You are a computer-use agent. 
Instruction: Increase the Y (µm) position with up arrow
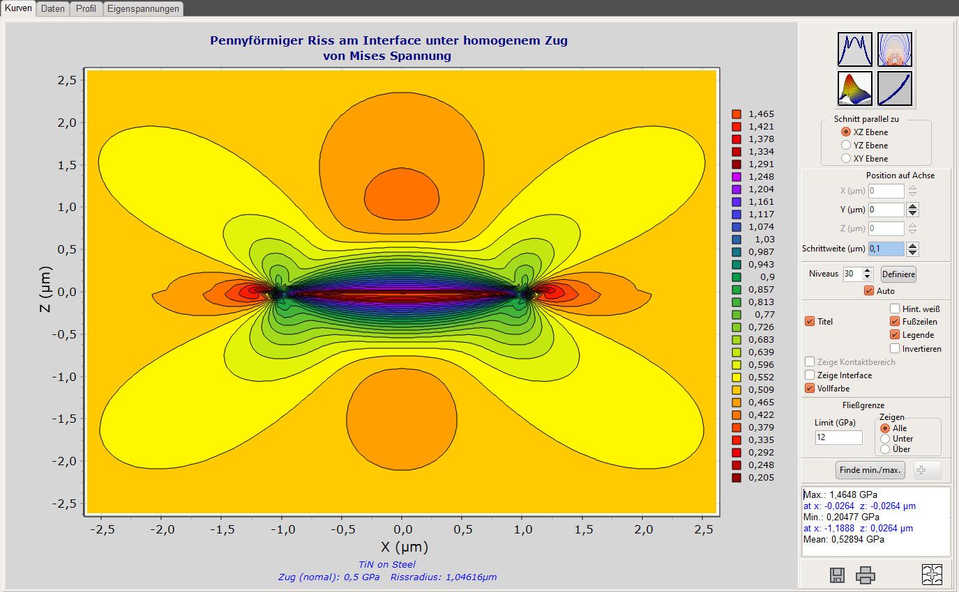pyautogui.click(x=912, y=206)
